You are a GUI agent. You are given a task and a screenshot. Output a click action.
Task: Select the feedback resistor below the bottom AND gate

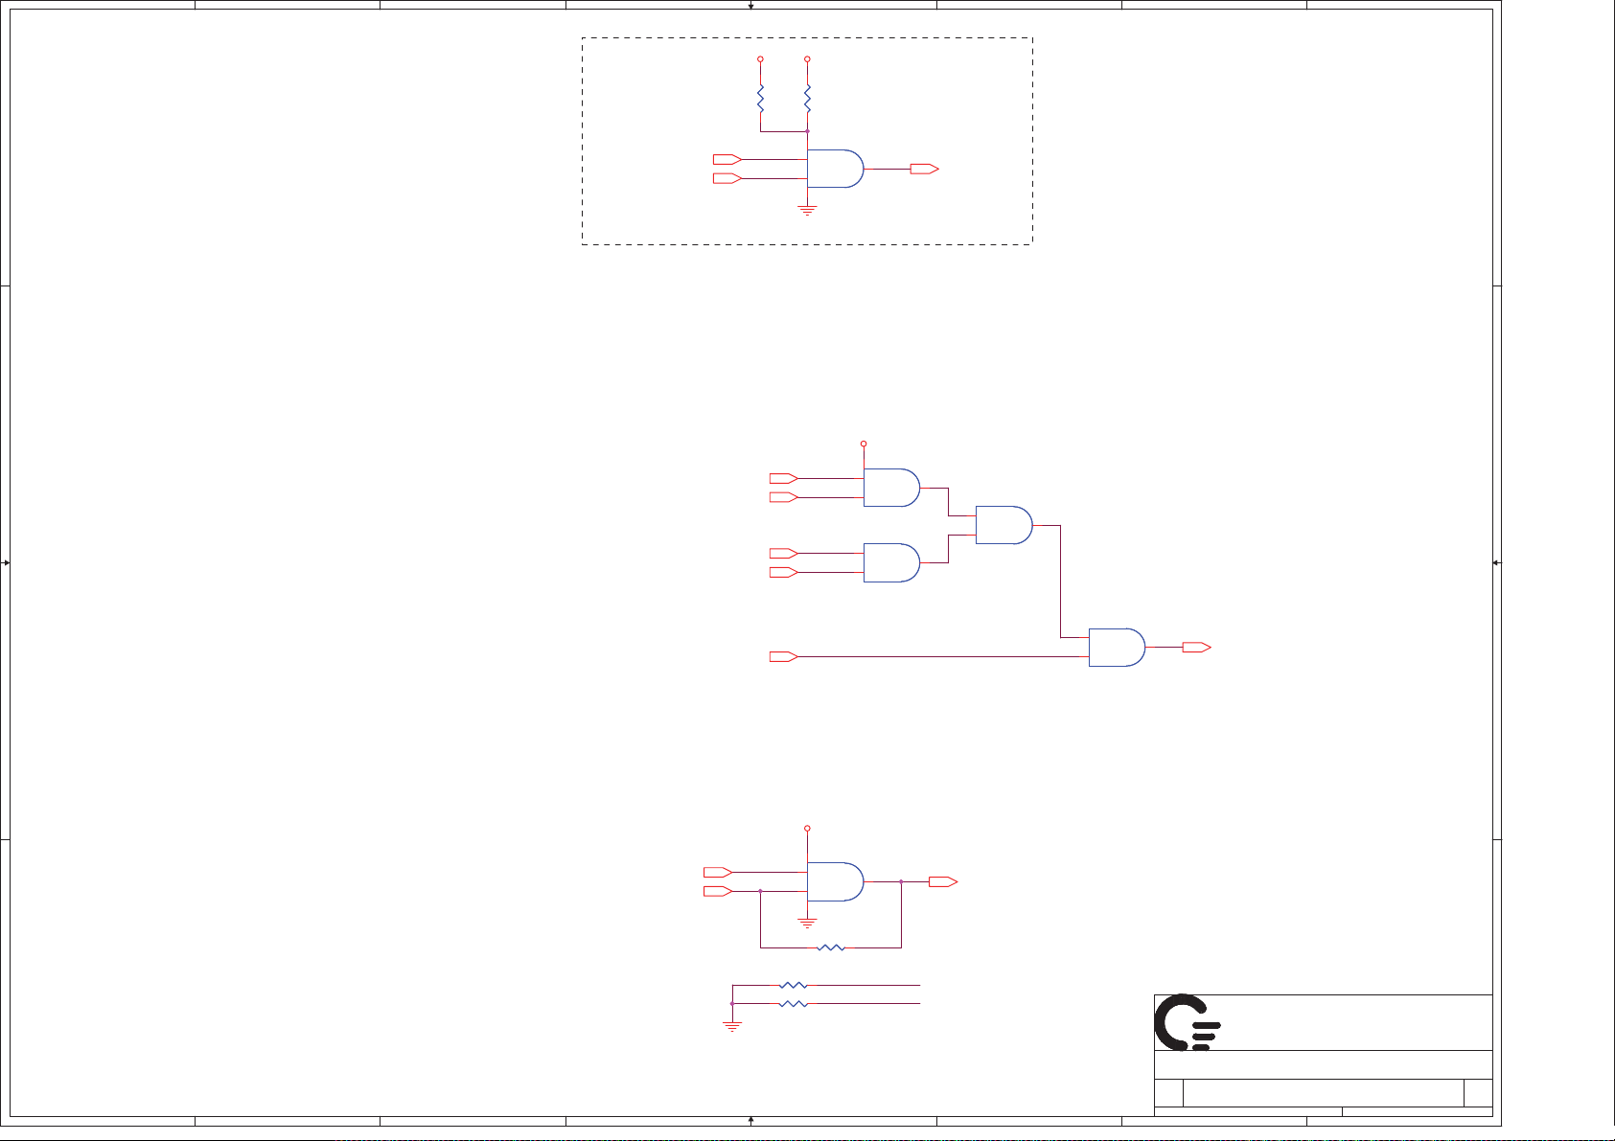tap(831, 947)
